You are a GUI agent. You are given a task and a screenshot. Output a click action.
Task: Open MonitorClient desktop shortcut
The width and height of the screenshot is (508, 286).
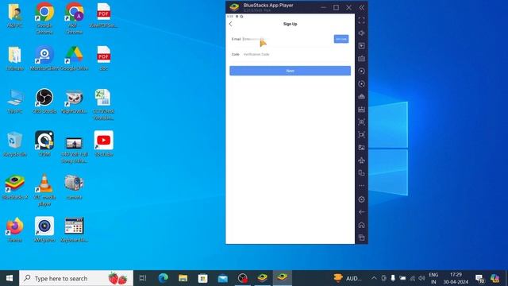click(44, 58)
